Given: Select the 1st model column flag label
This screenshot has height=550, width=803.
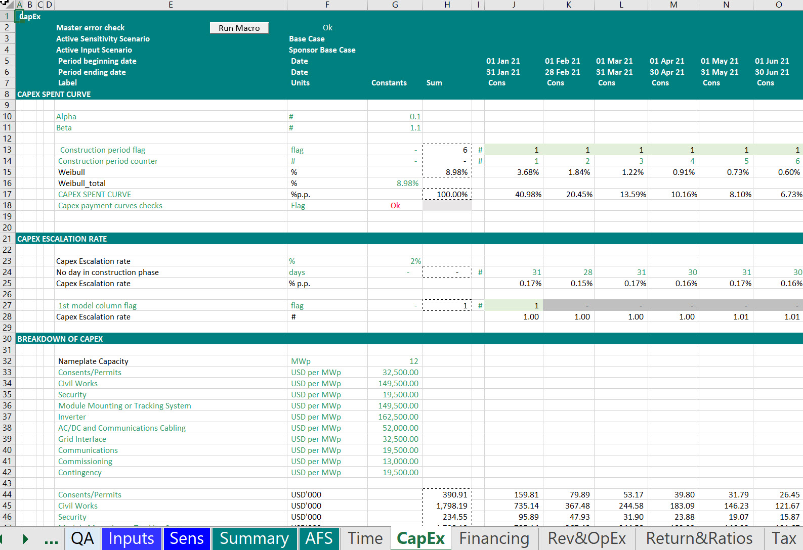Looking at the screenshot, I should point(97,305).
